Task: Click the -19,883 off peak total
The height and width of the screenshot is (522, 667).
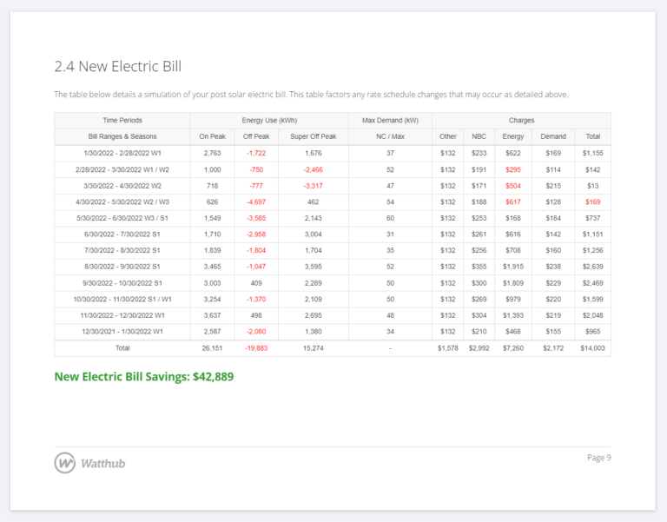Action: point(256,347)
